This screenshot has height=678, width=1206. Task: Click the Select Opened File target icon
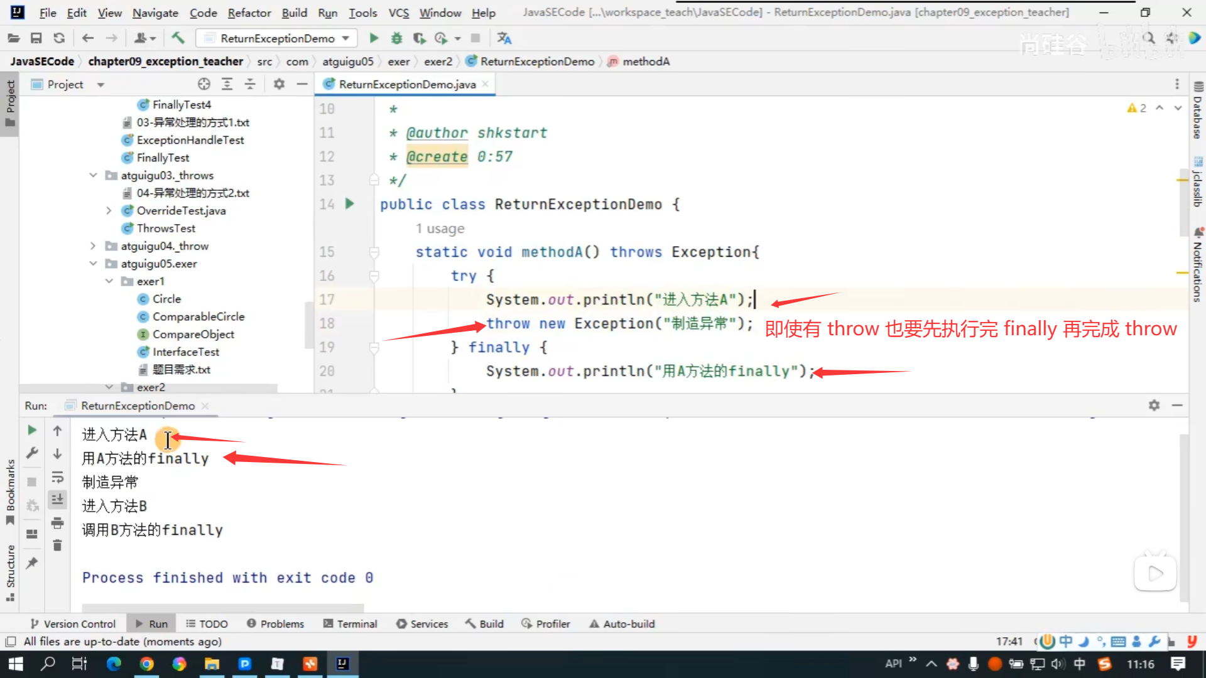tap(204, 84)
